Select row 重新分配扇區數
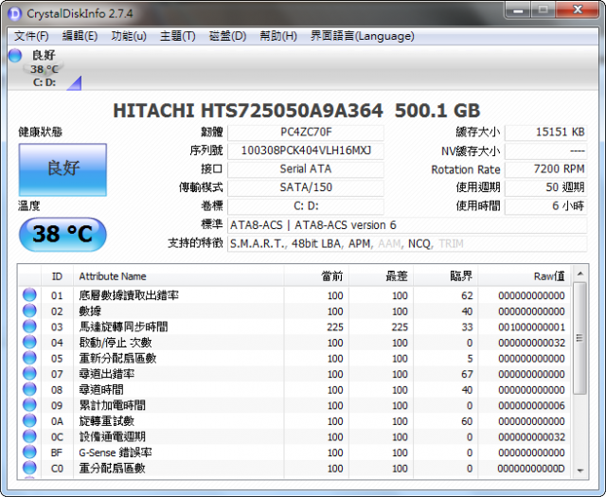 pyautogui.click(x=294, y=358)
